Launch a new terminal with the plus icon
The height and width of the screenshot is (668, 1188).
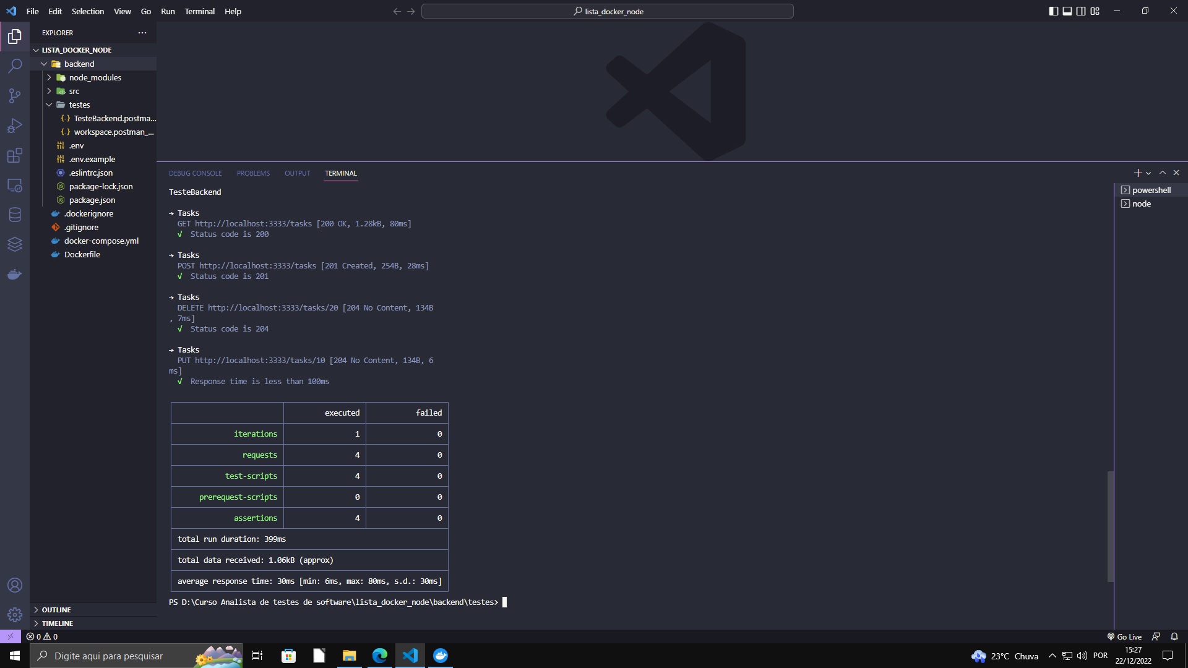tap(1137, 173)
